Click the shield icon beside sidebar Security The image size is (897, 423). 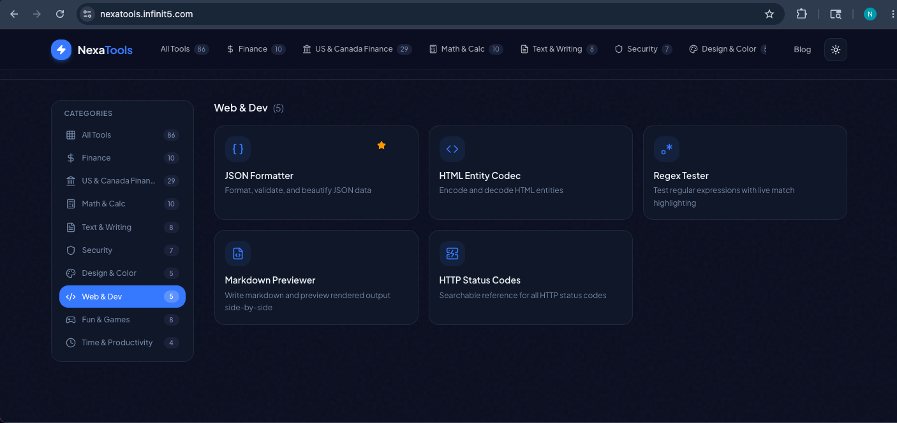point(71,250)
